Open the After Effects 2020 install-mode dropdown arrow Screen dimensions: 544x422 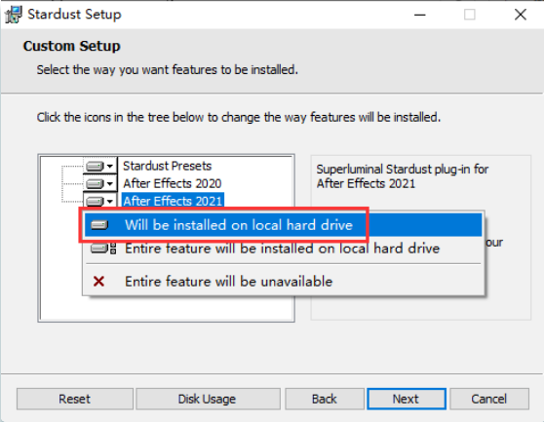tap(110, 183)
